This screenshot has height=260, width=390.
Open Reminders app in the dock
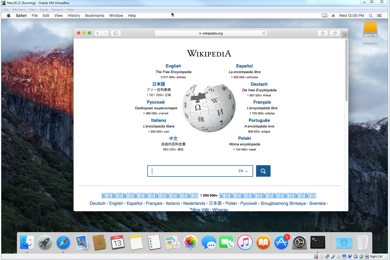pyautogui.click(x=154, y=243)
